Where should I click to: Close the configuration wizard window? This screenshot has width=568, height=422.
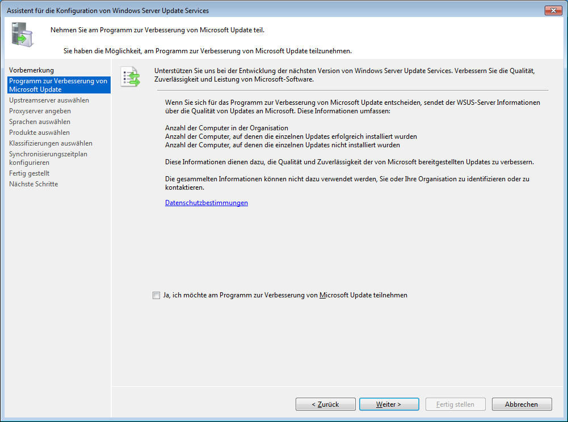tap(553, 11)
